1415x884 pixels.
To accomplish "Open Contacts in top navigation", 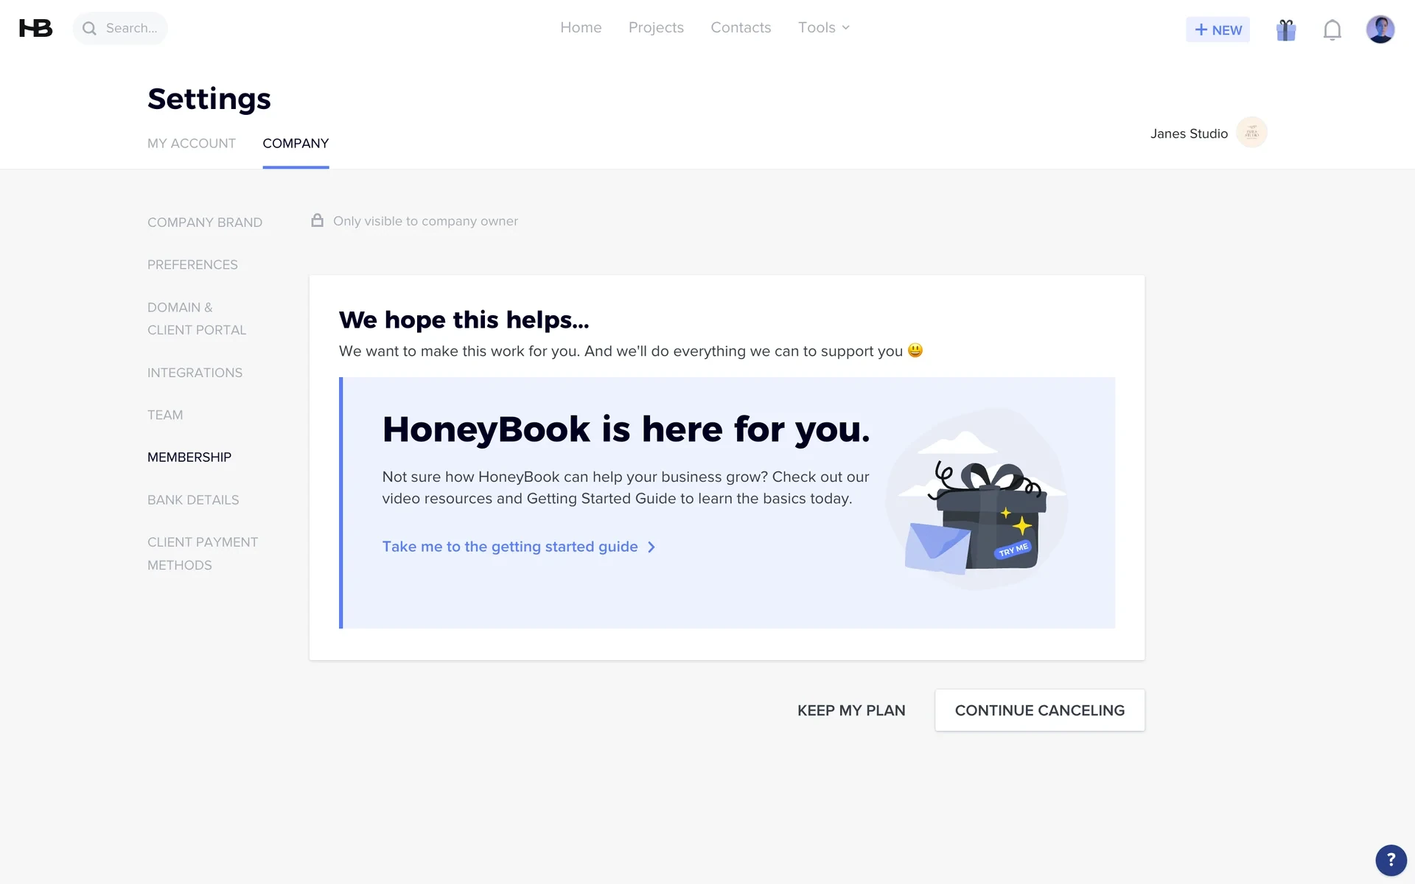I will [x=741, y=28].
